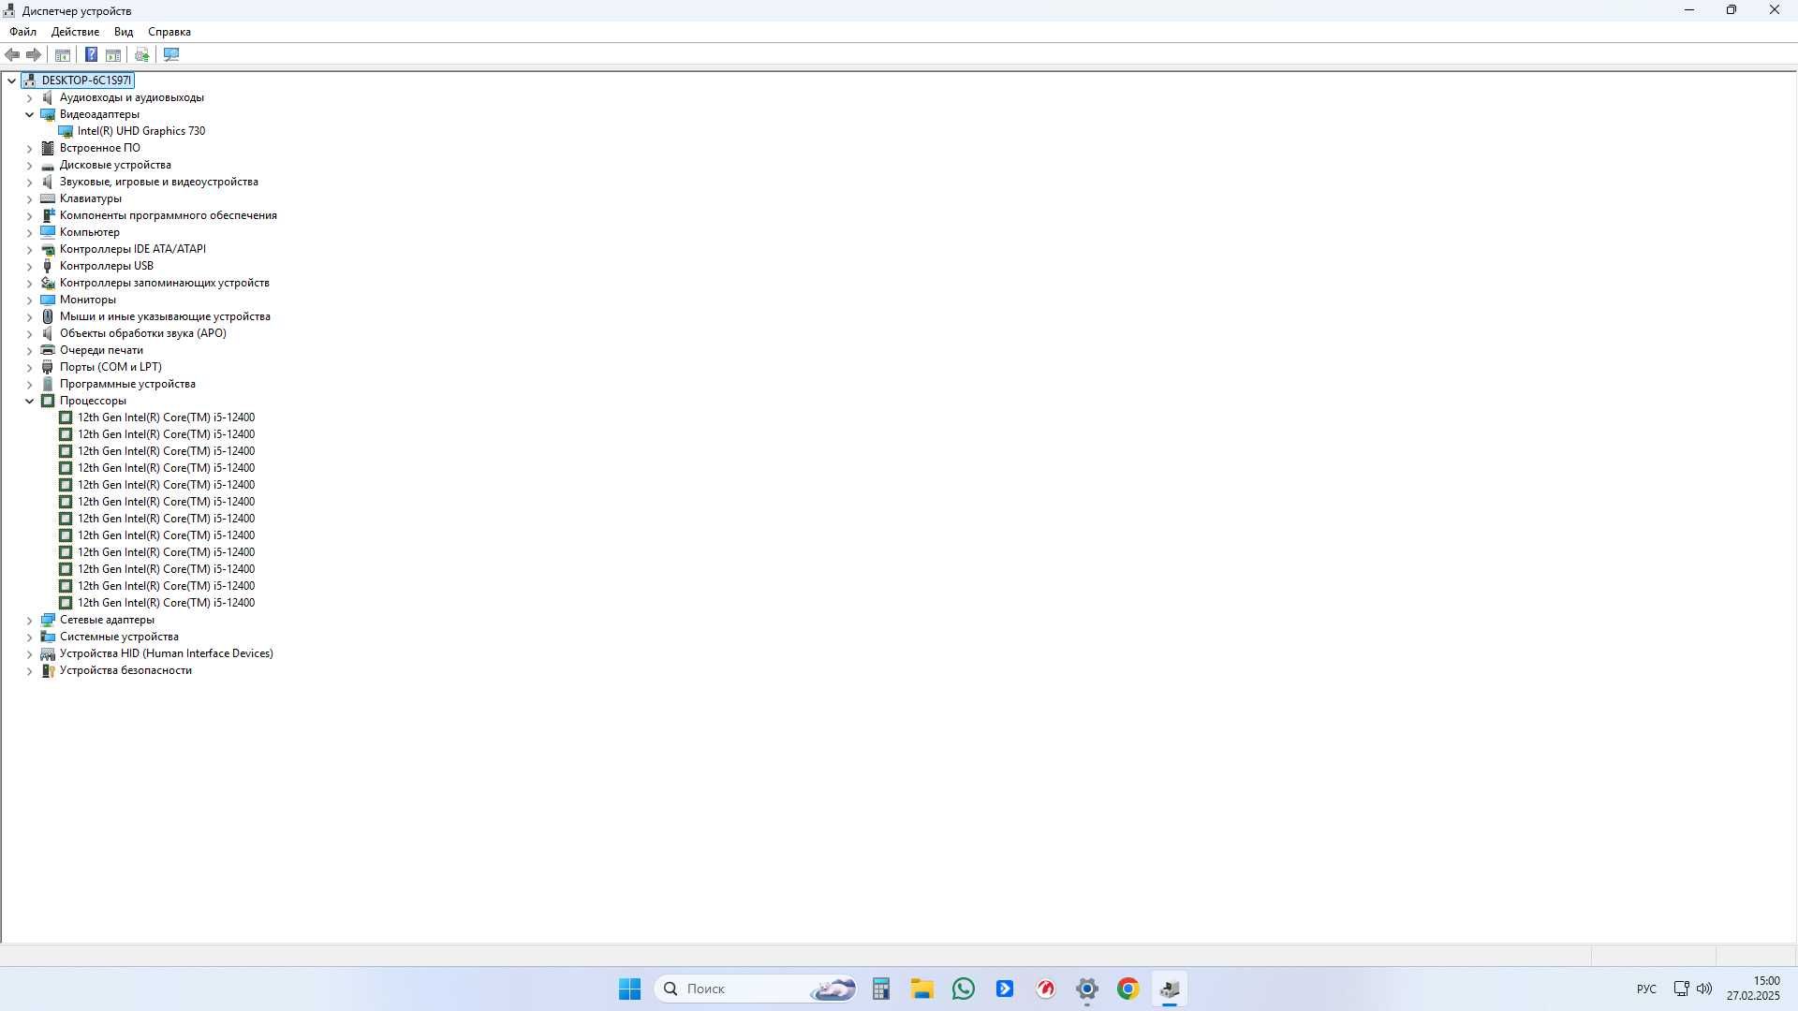Expand the Дисковые устройства category
The width and height of the screenshot is (1798, 1011).
(29, 165)
